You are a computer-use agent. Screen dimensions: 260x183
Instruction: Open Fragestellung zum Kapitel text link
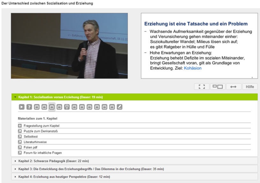click(41, 126)
